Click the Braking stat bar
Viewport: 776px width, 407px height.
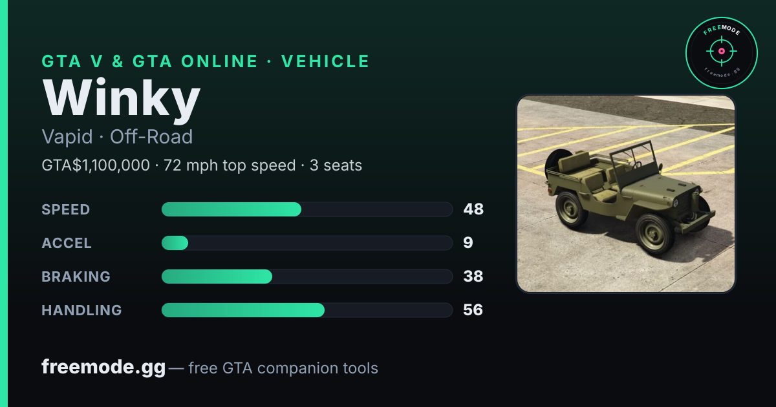click(x=307, y=277)
